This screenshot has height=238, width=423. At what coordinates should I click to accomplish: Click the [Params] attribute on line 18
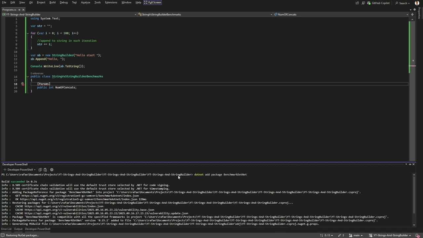pyautogui.click(x=44, y=84)
